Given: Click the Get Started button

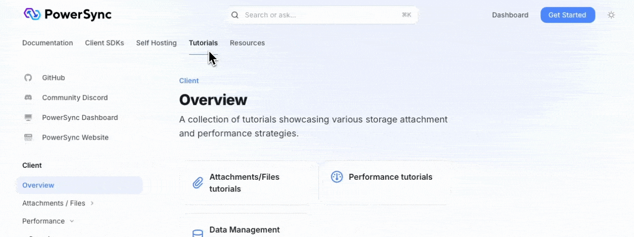Looking at the screenshot, I should [x=567, y=15].
